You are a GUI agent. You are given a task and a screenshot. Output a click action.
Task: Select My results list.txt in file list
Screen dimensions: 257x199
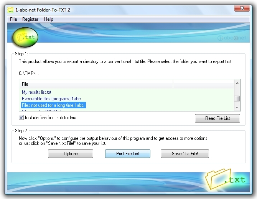(36, 92)
